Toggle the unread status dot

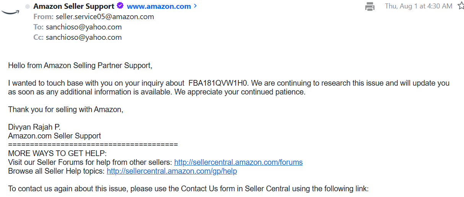[28, 7]
